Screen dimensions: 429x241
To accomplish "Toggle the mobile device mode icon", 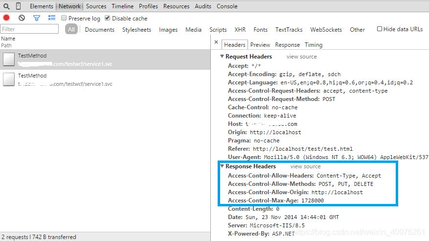I will click(x=18, y=6).
